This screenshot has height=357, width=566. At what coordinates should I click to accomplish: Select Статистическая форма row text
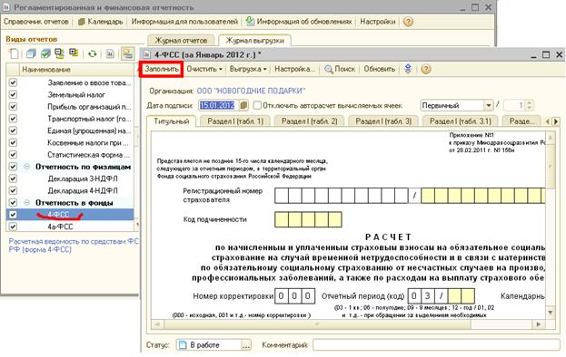[88, 155]
